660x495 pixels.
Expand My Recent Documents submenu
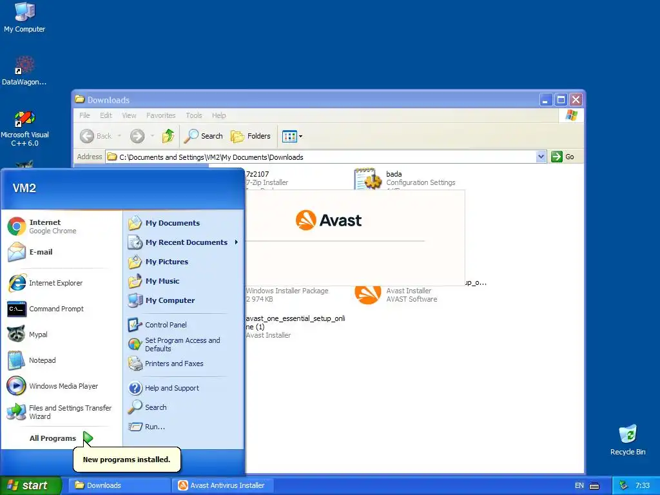[x=183, y=242]
